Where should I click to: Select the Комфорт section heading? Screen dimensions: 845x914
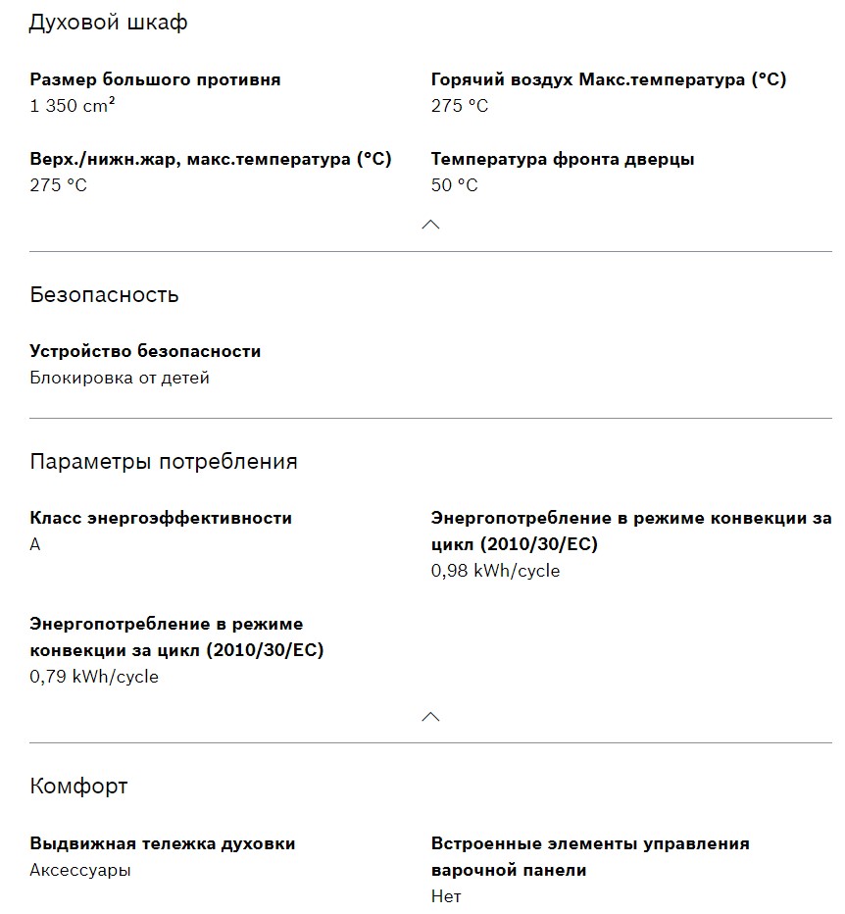[78, 786]
